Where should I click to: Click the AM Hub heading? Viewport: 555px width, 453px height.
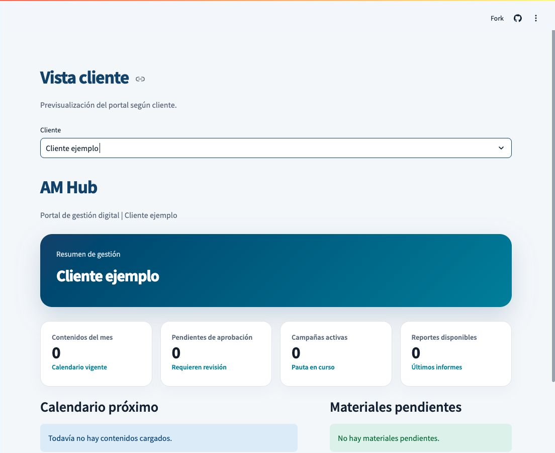tap(69, 188)
